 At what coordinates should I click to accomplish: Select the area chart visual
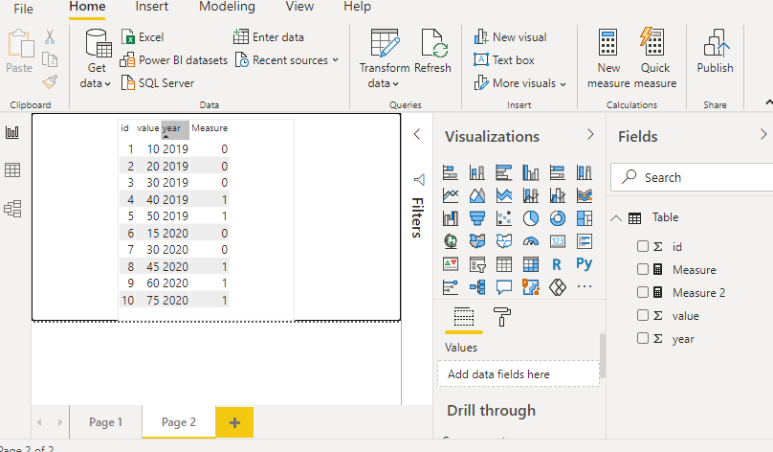(x=477, y=195)
